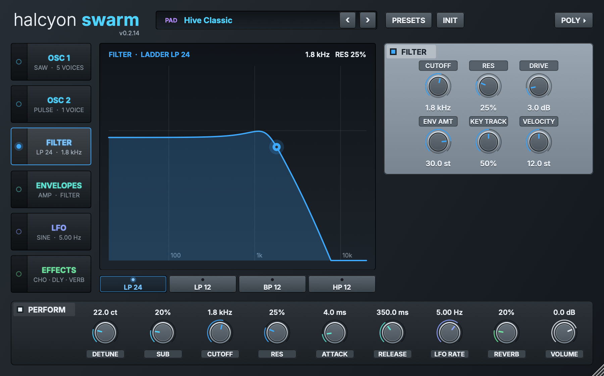Click the perform SUB knob

click(163, 333)
